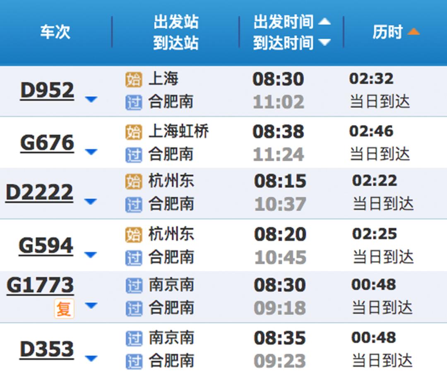447x374 pixels.
Task: Click the 始 origin icon beside 上海
Action: point(133,80)
